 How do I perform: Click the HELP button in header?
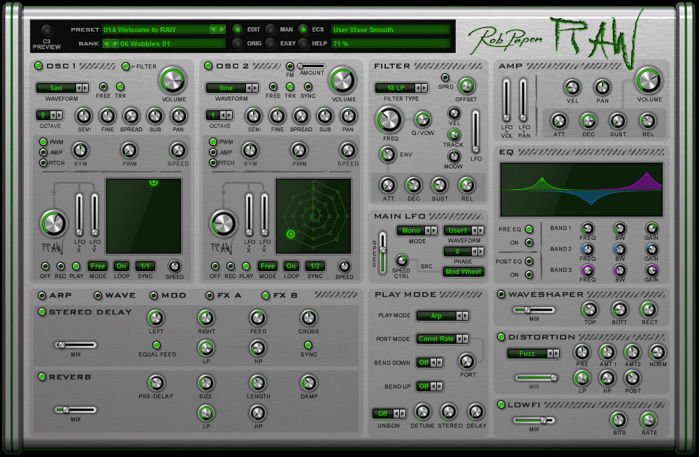tap(303, 43)
